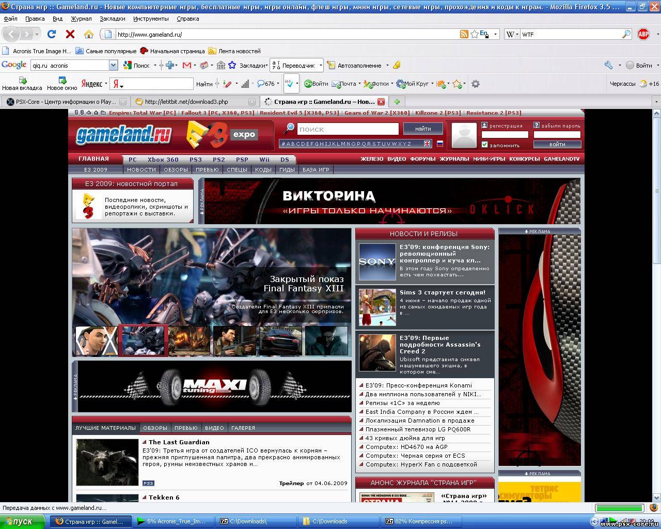The width and height of the screenshot is (661, 529).
Task: Expand the Google toolbar search box dropdown
Action: click(x=113, y=65)
